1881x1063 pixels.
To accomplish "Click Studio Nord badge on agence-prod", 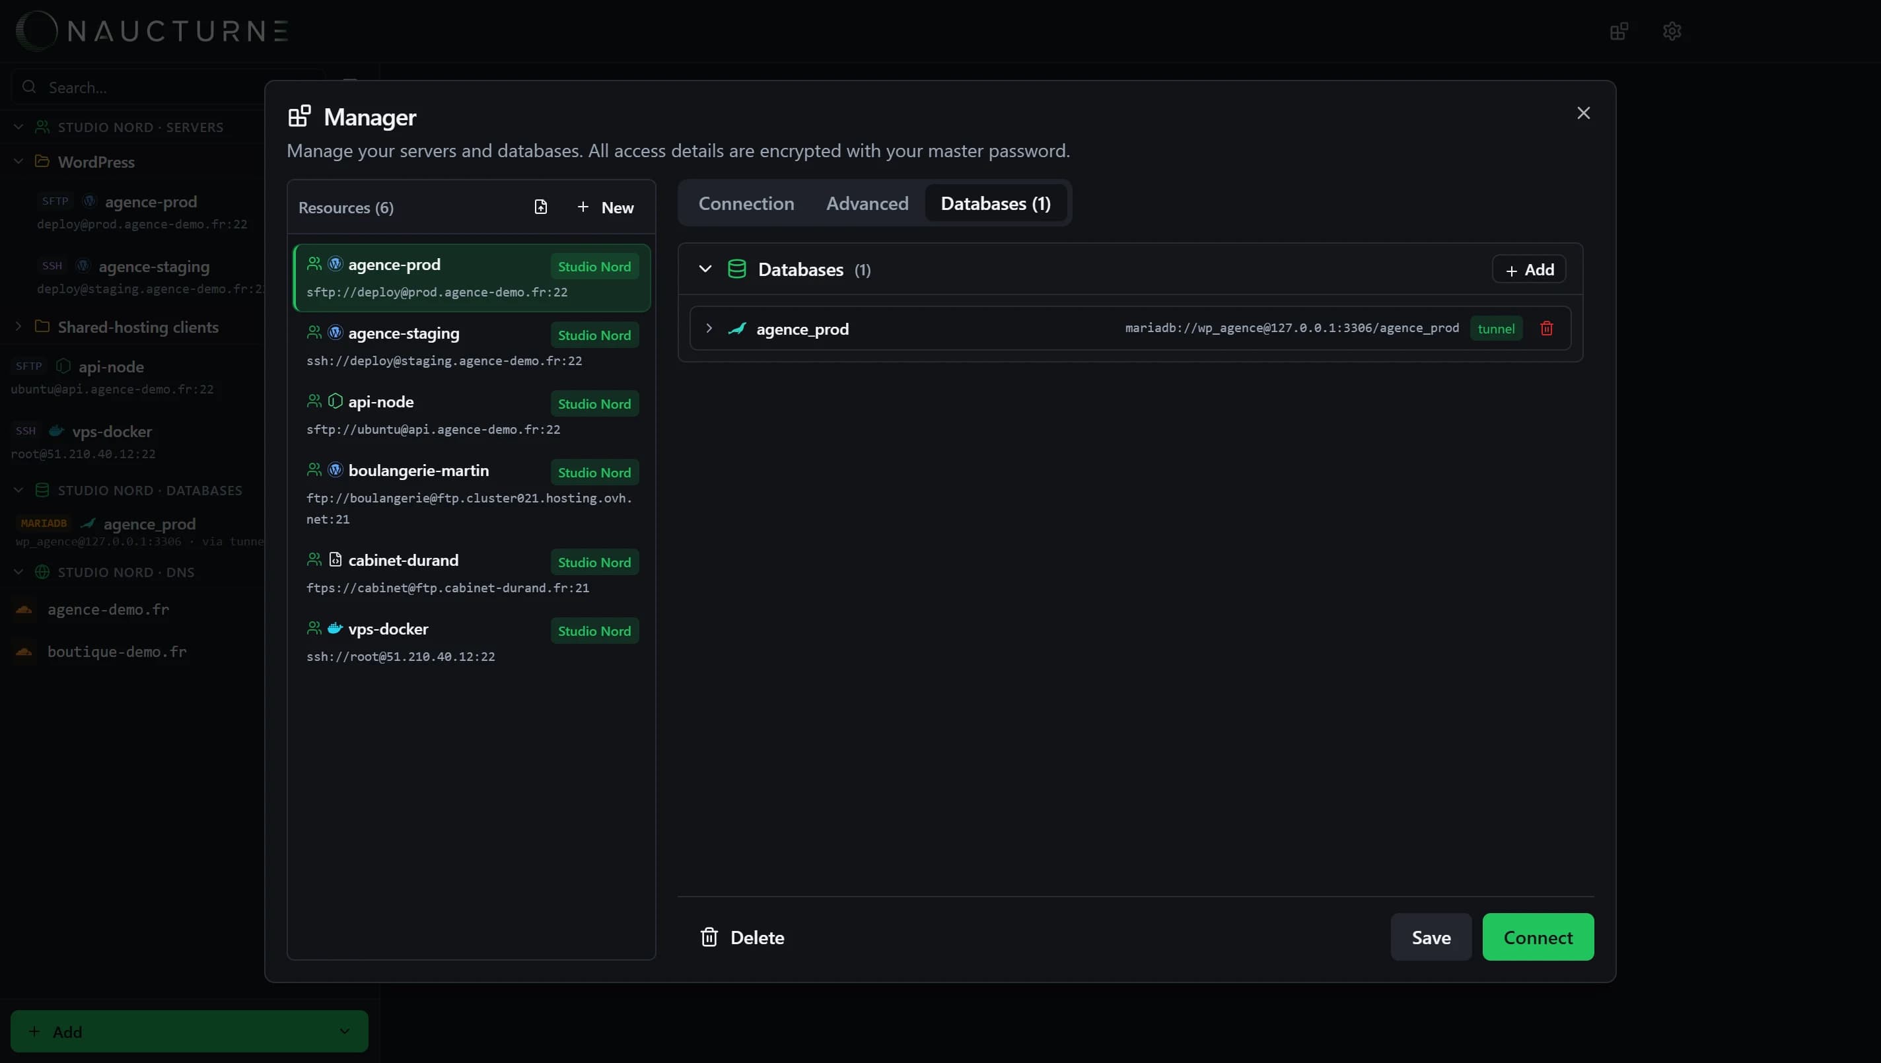I will pos(594,267).
